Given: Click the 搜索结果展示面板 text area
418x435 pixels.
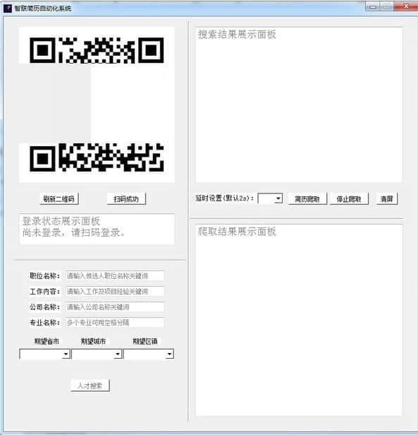Looking at the screenshot, I should click(299, 105).
